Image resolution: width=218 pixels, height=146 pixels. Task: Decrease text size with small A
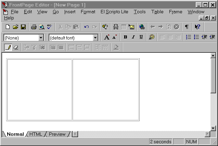115,37
